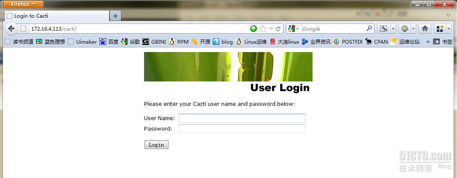Expand the Google search engine dropdown
457x178 pixels.
tap(293, 29)
